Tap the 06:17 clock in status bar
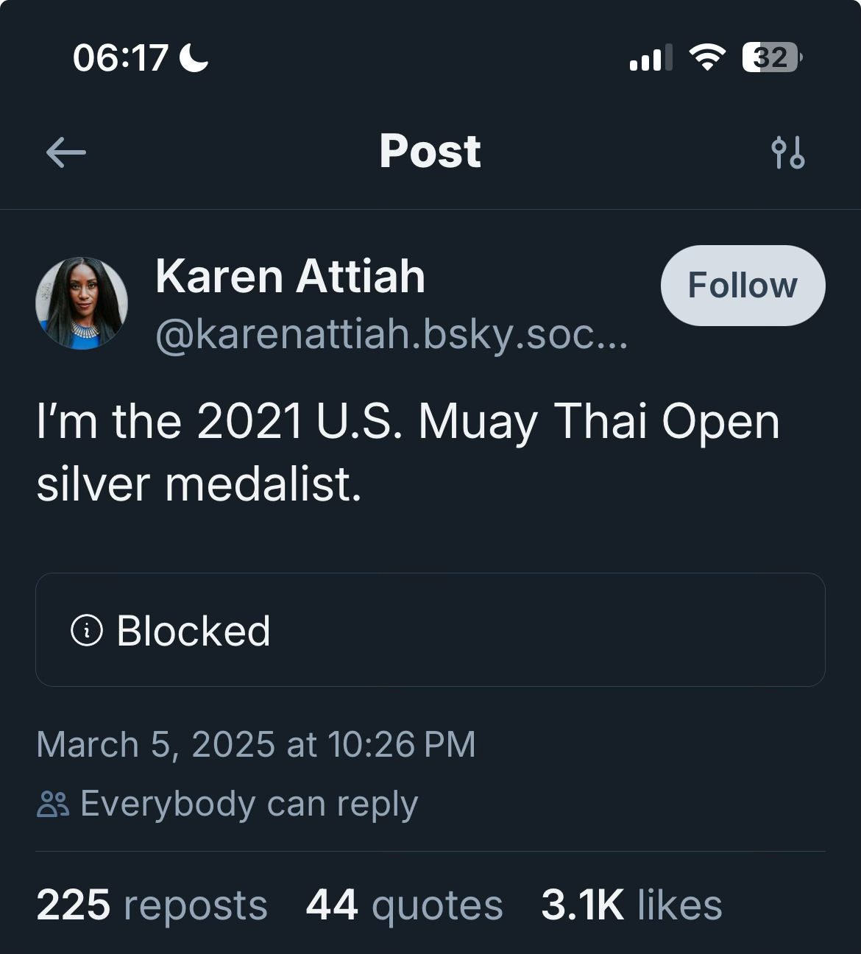This screenshot has height=954, width=861. point(121,57)
